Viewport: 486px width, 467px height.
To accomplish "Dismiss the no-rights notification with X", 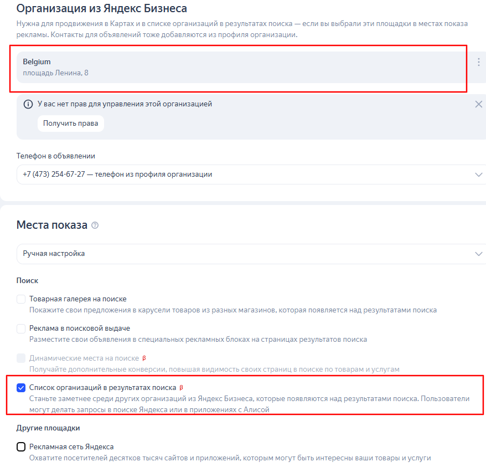I will pos(479,104).
